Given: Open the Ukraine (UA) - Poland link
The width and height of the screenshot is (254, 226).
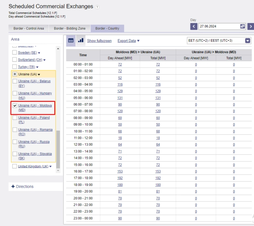Looking at the screenshot, I should (x=34, y=120).
